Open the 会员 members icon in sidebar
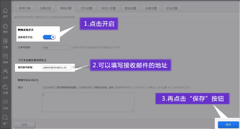 [x=5, y=73]
